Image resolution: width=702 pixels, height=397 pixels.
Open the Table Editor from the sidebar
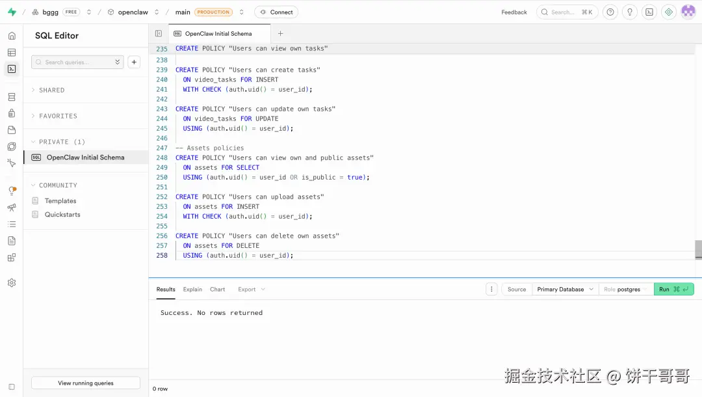(x=12, y=53)
